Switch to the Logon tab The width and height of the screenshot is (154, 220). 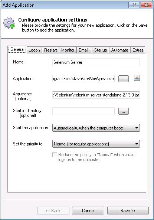click(34, 50)
